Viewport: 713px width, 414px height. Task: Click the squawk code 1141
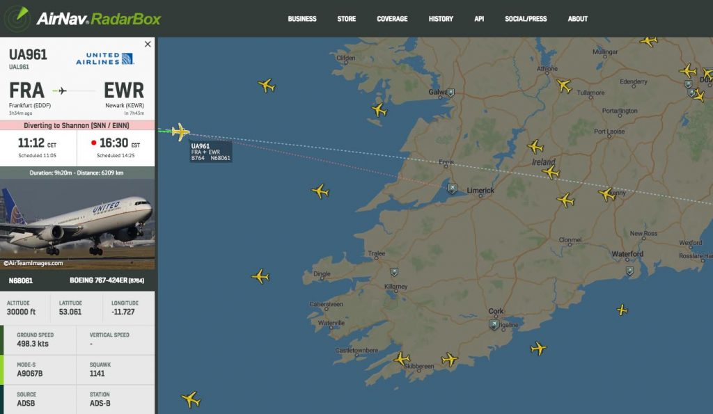97,374
